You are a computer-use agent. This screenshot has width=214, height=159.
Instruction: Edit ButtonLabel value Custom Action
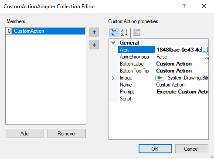(x=182, y=64)
